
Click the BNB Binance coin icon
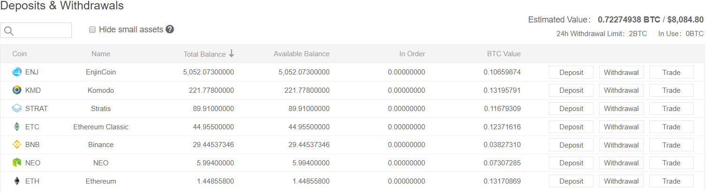[x=17, y=145]
